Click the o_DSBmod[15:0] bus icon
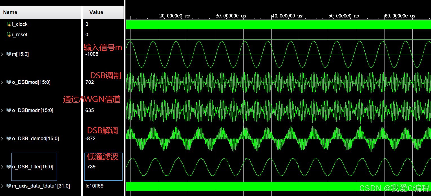 click(x=9, y=82)
